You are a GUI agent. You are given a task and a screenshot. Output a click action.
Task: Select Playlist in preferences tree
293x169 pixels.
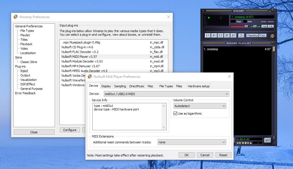(25, 35)
